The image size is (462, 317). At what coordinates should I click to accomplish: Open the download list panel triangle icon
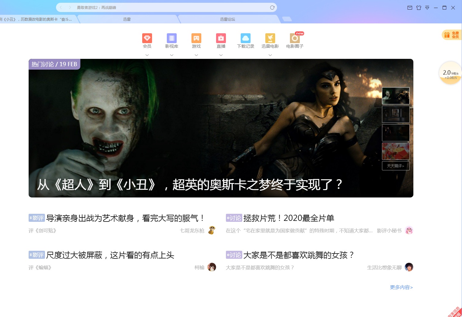pyautogui.click(x=427, y=8)
